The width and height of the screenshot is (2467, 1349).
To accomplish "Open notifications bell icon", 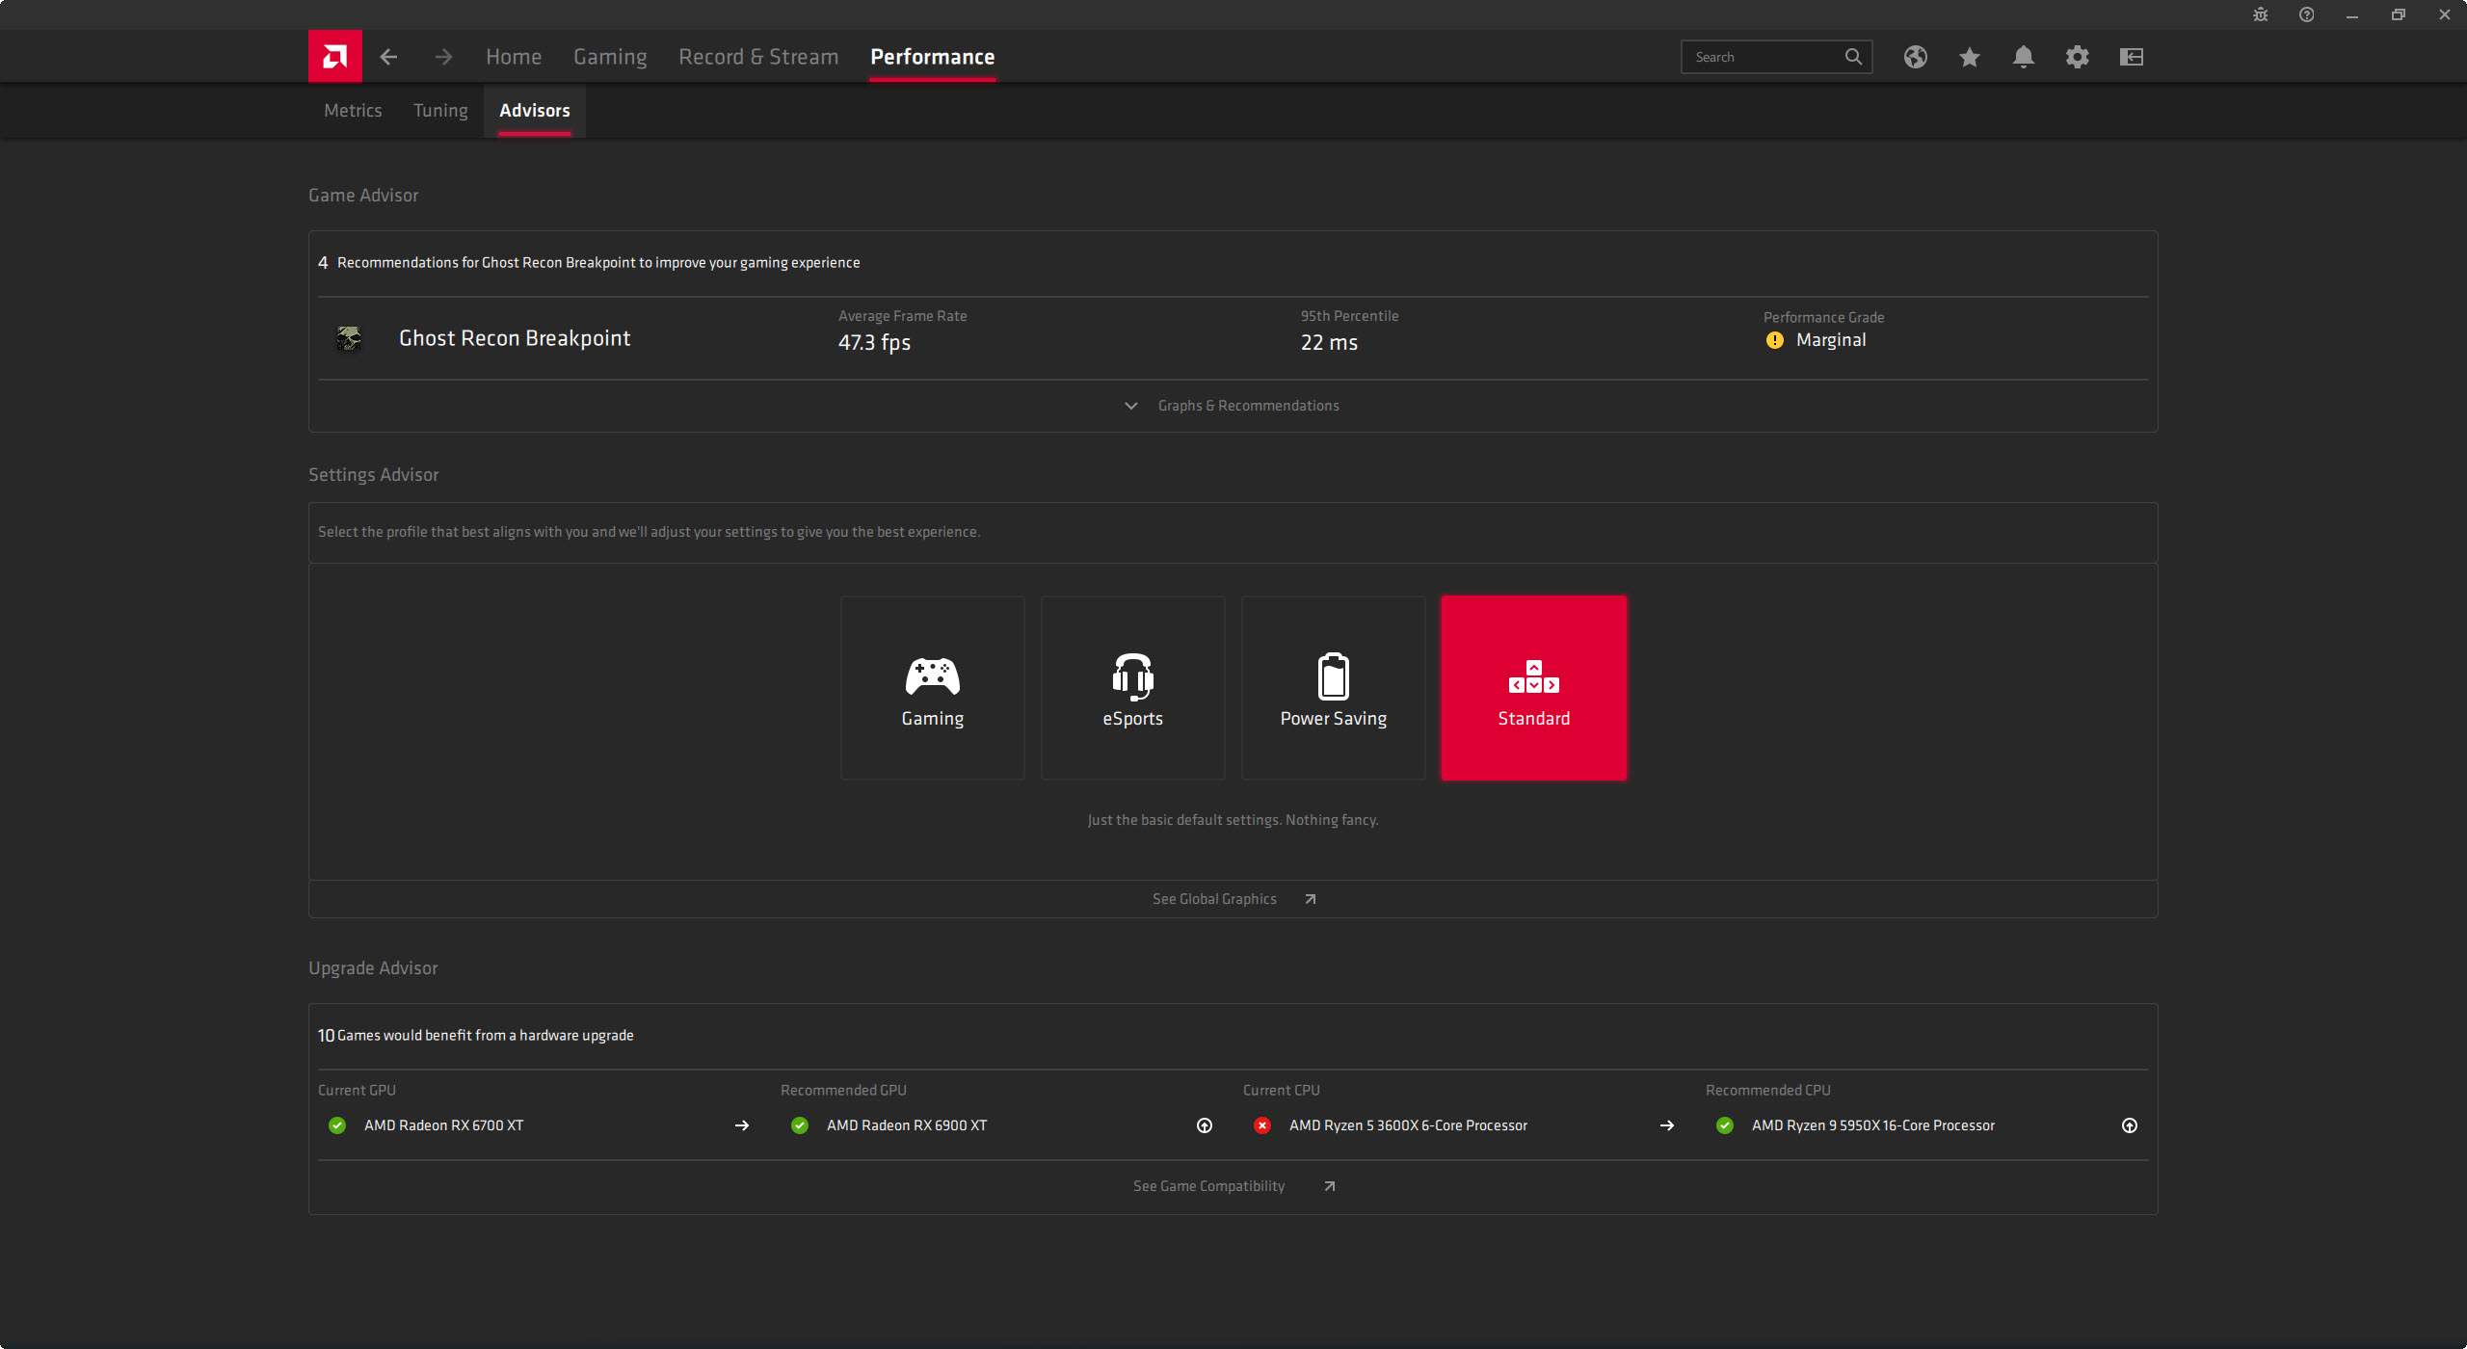I will [x=2024, y=57].
